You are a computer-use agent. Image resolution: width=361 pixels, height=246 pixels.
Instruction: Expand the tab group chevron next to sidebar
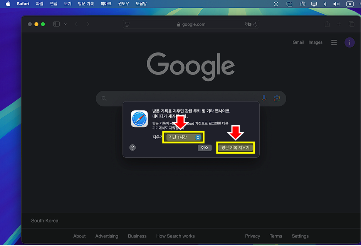pyautogui.click(x=65, y=24)
